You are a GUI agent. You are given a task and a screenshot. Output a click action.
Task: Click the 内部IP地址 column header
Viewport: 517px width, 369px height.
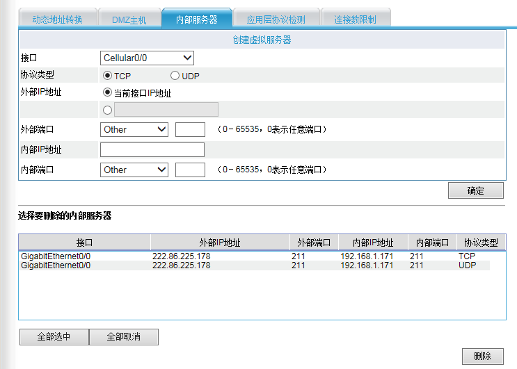(x=373, y=243)
